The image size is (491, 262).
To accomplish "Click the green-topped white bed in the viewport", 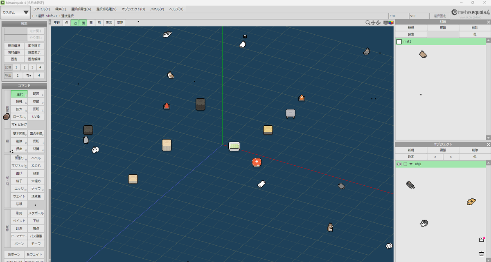I will 234,146.
